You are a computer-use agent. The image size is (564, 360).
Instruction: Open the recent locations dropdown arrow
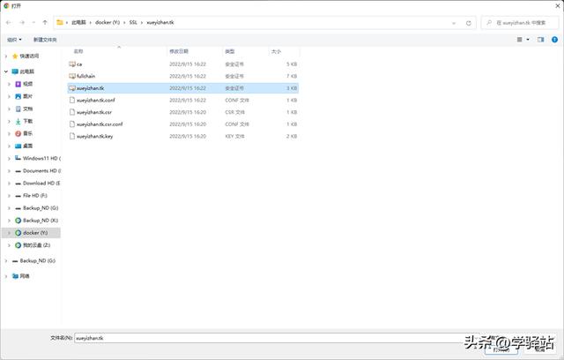click(33, 22)
